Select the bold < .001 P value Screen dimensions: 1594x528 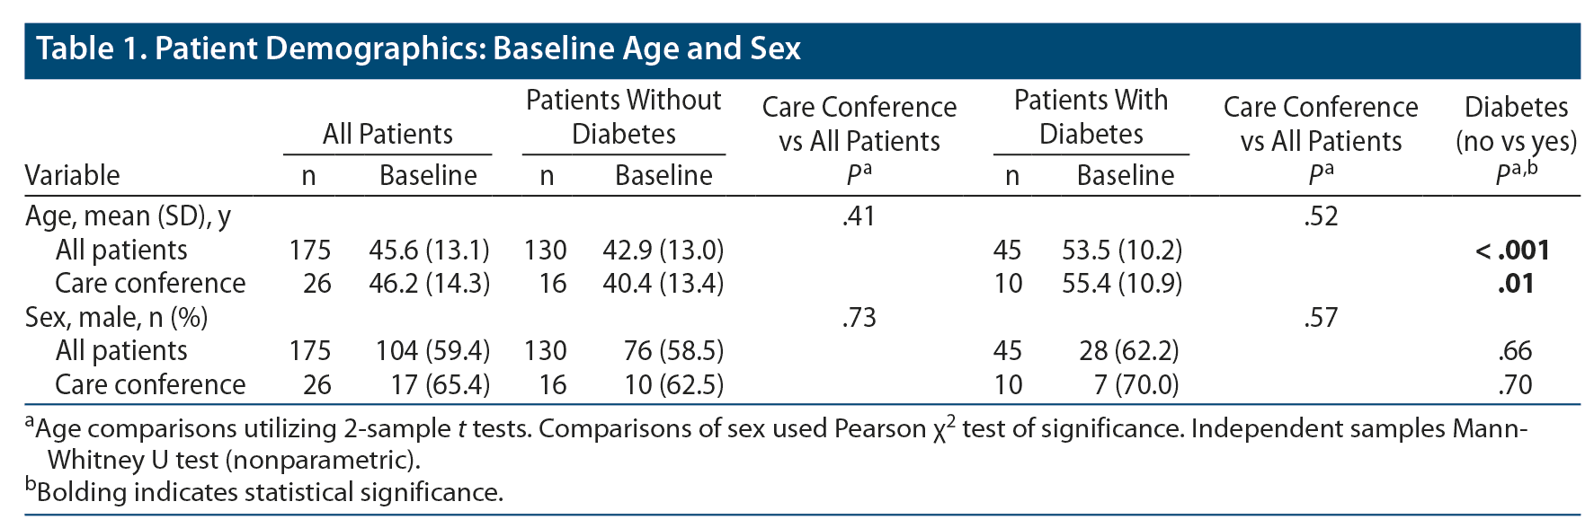1512,250
